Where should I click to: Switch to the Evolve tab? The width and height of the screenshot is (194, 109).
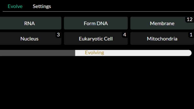(15, 6)
